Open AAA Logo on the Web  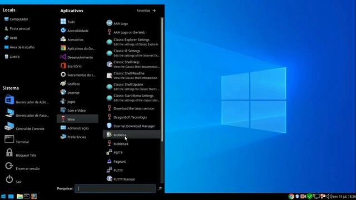[x=132, y=32]
